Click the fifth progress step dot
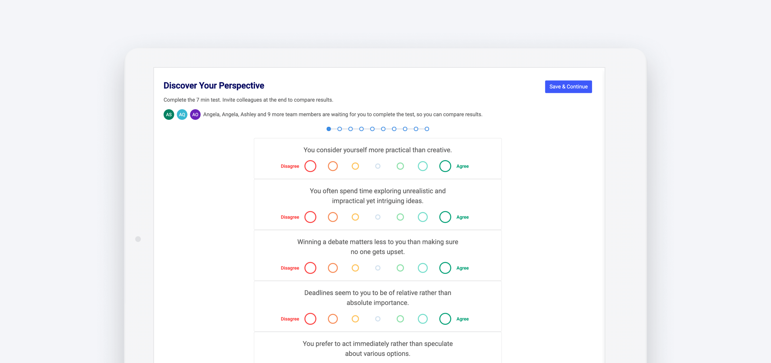Viewport: 771px width, 363px height. tap(372, 129)
